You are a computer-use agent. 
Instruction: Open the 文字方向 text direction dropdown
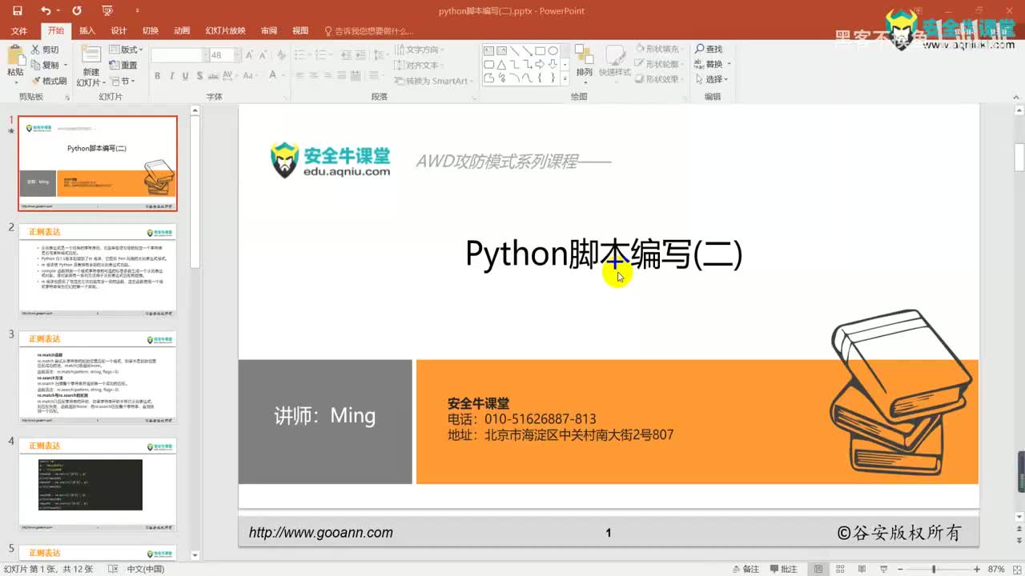pos(421,50)
